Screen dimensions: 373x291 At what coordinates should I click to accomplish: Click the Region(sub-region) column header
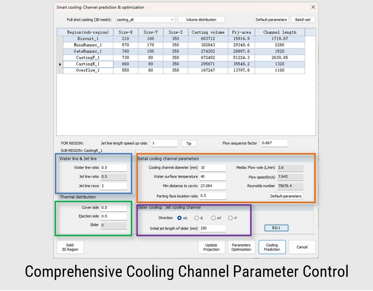click(x=88, y=33)
